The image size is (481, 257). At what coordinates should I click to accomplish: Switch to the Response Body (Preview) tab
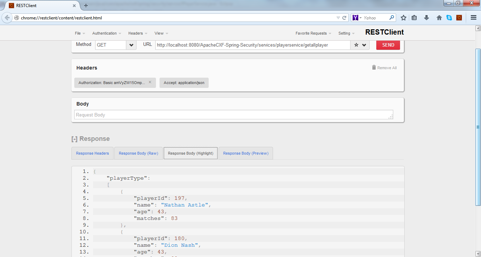click(x=245, y=153)
